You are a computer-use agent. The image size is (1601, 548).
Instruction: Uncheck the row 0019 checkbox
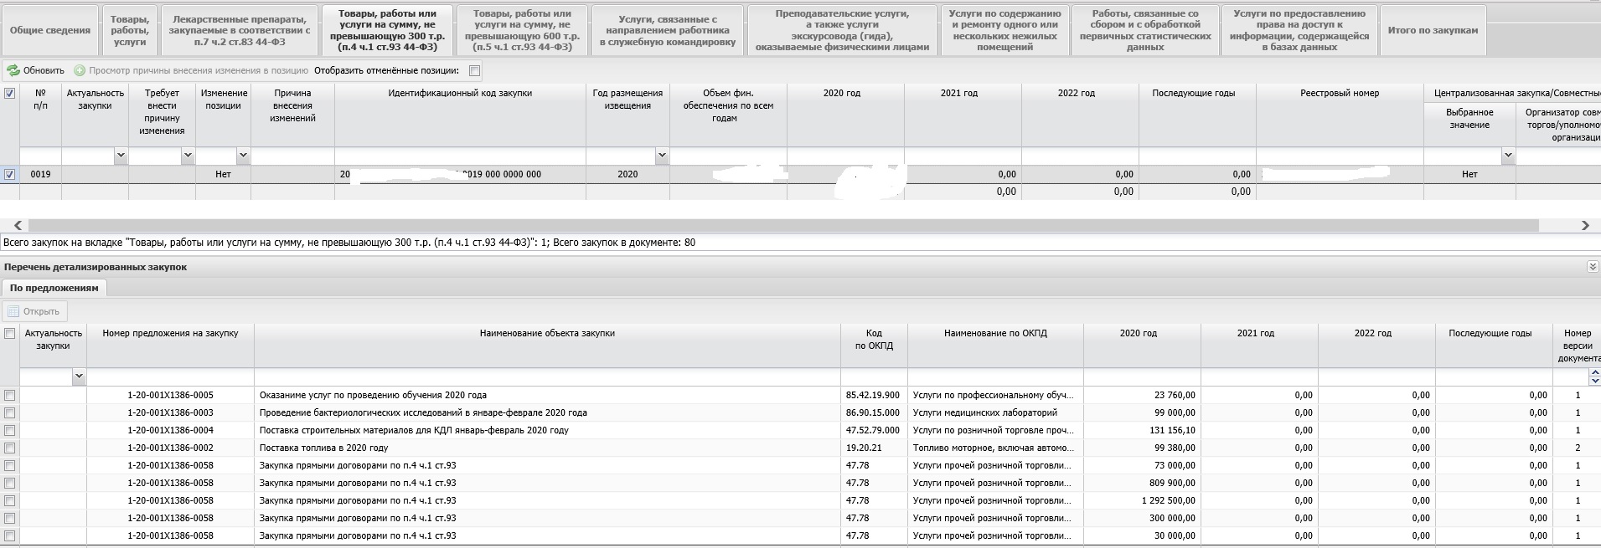point(10,175)
